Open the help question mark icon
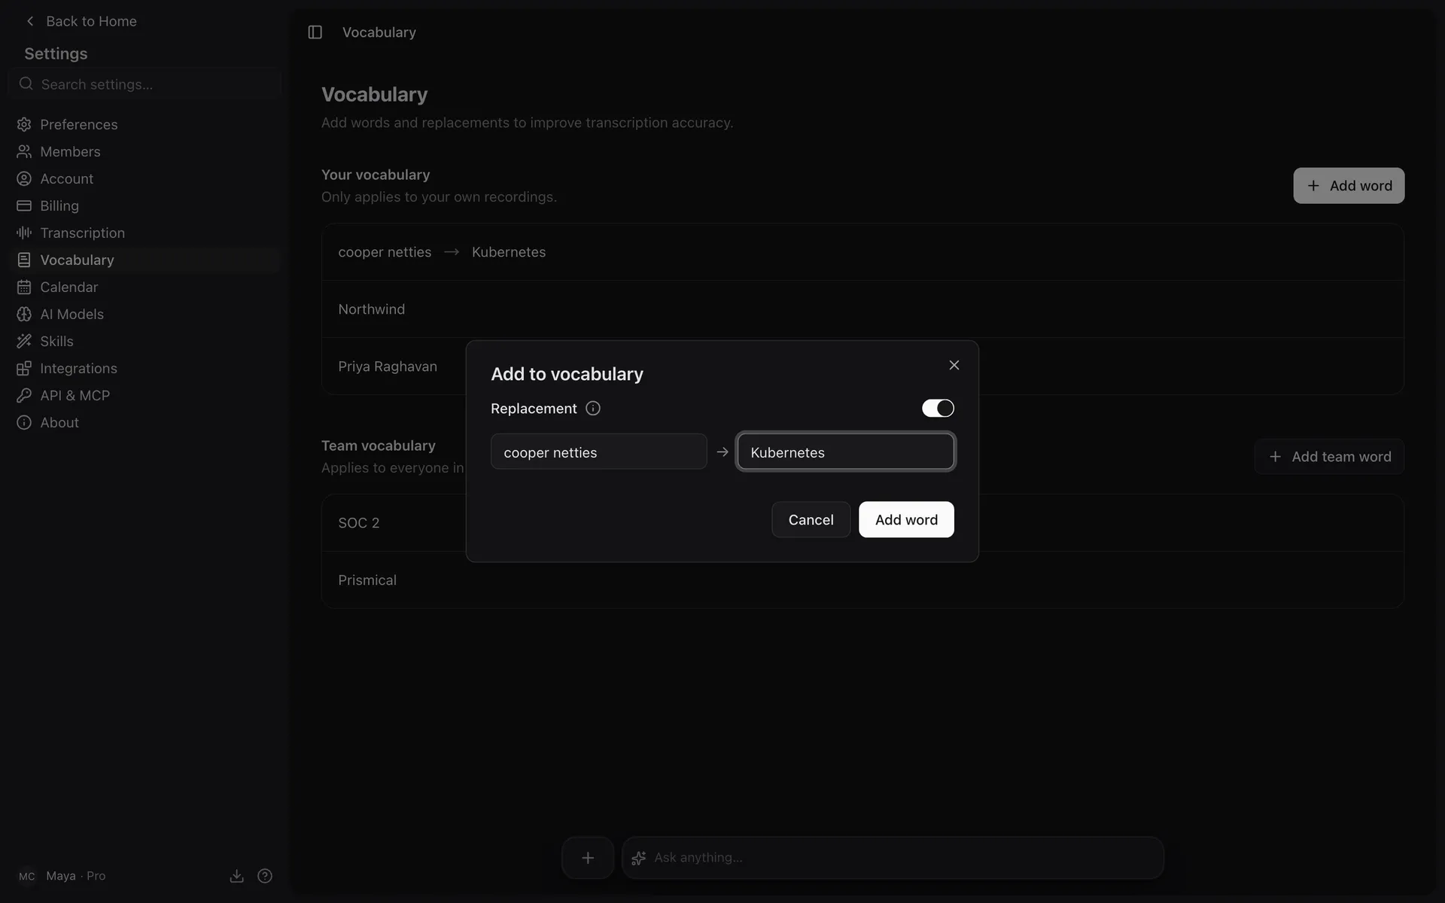 pos(265,876)
